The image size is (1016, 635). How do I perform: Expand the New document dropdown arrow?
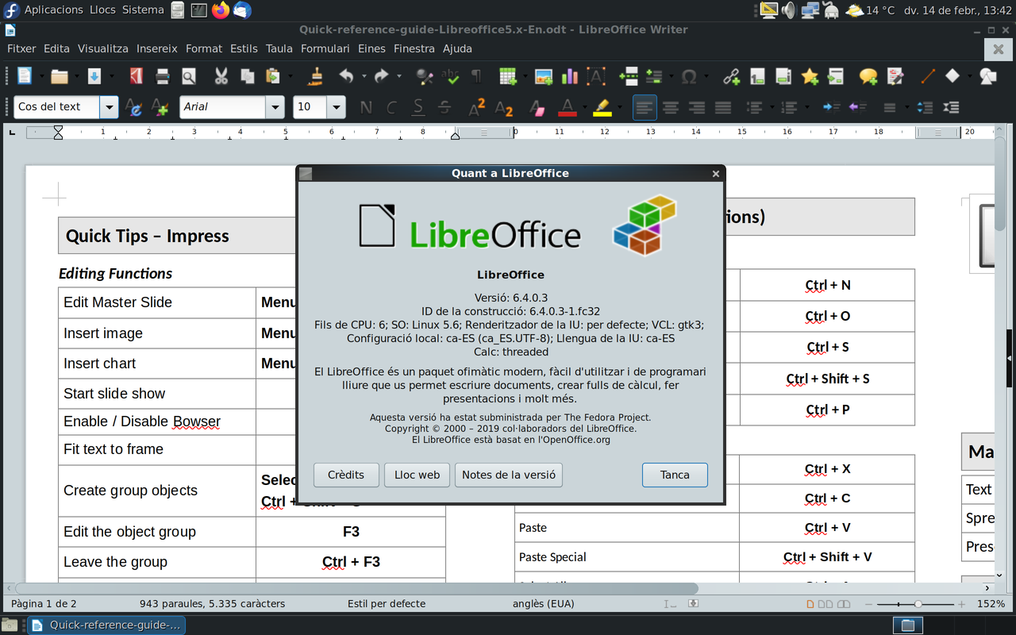[42, 76]
